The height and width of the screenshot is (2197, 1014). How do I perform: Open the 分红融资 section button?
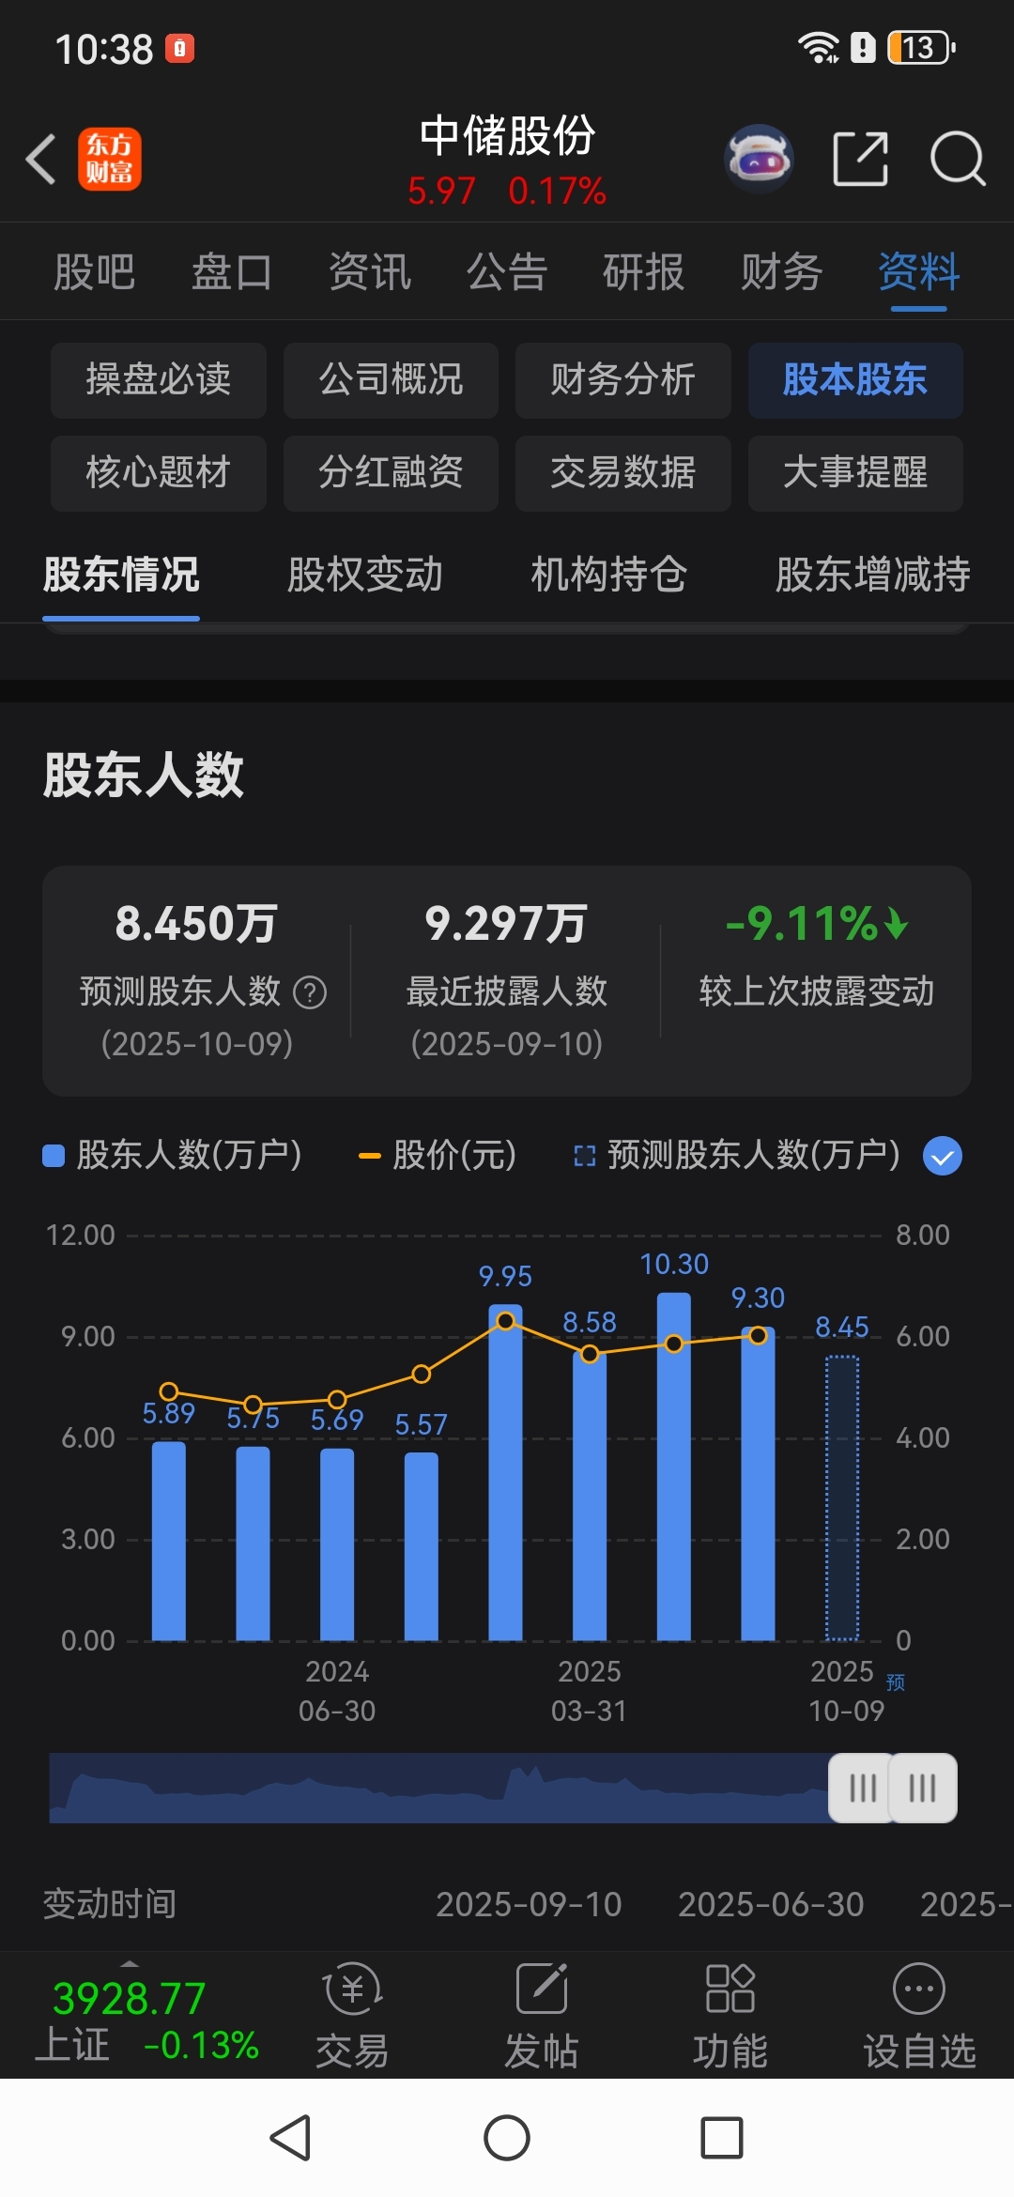(x=391, y=472)
